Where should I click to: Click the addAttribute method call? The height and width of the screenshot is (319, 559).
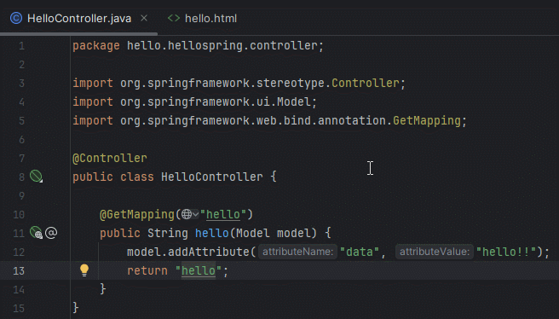[x=209, y=252]
